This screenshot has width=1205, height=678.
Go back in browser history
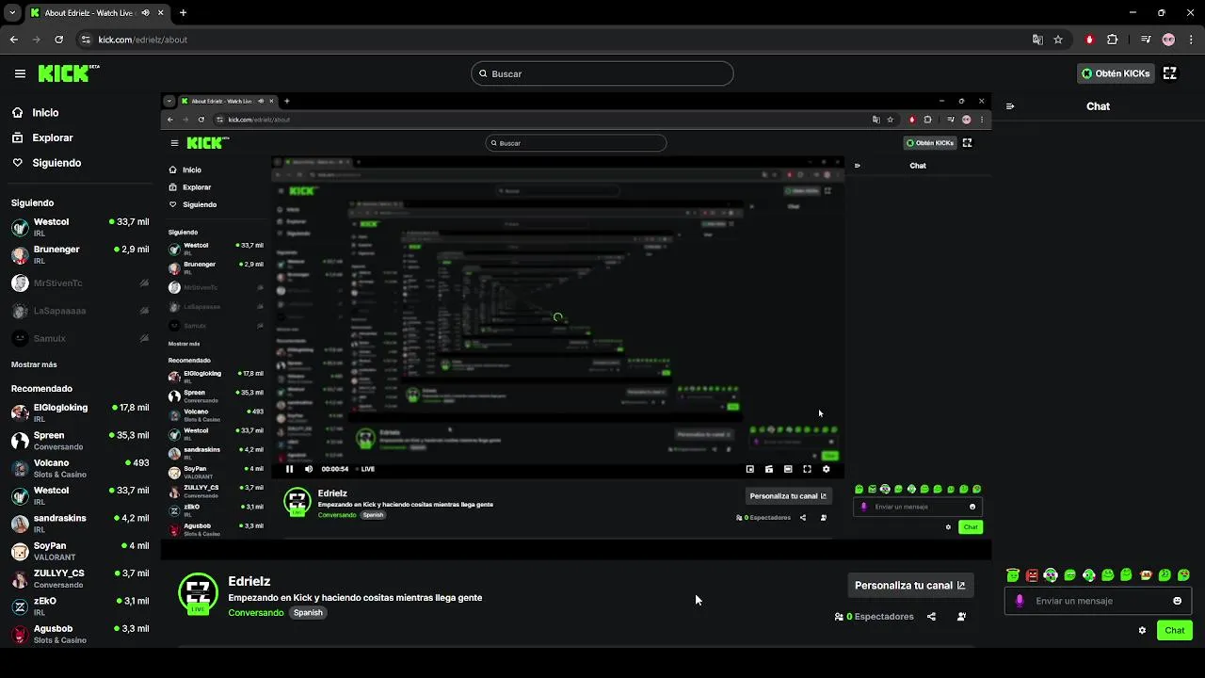(13, 40)
